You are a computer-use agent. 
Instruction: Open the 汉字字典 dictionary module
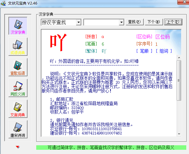[18, 26]
